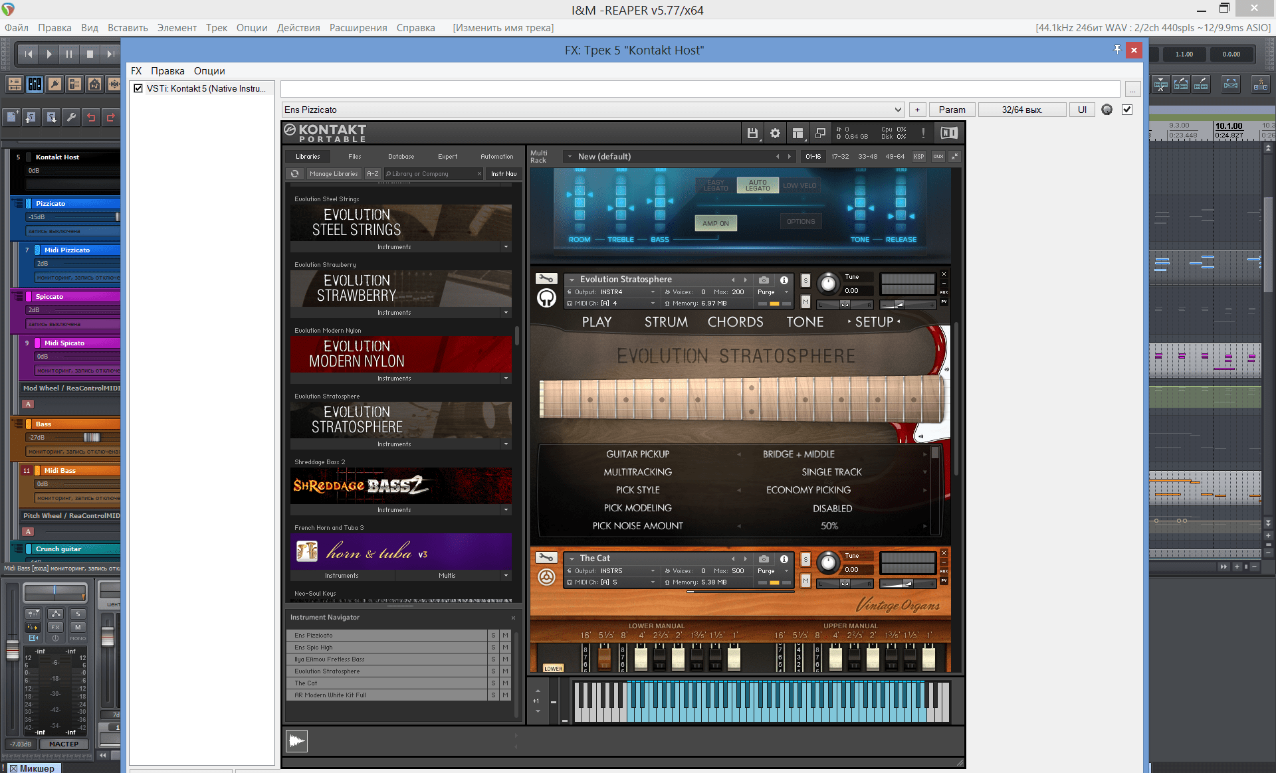Open Kontakt options gear icon
1276x773 pixels.
click(x=775, y=133)
